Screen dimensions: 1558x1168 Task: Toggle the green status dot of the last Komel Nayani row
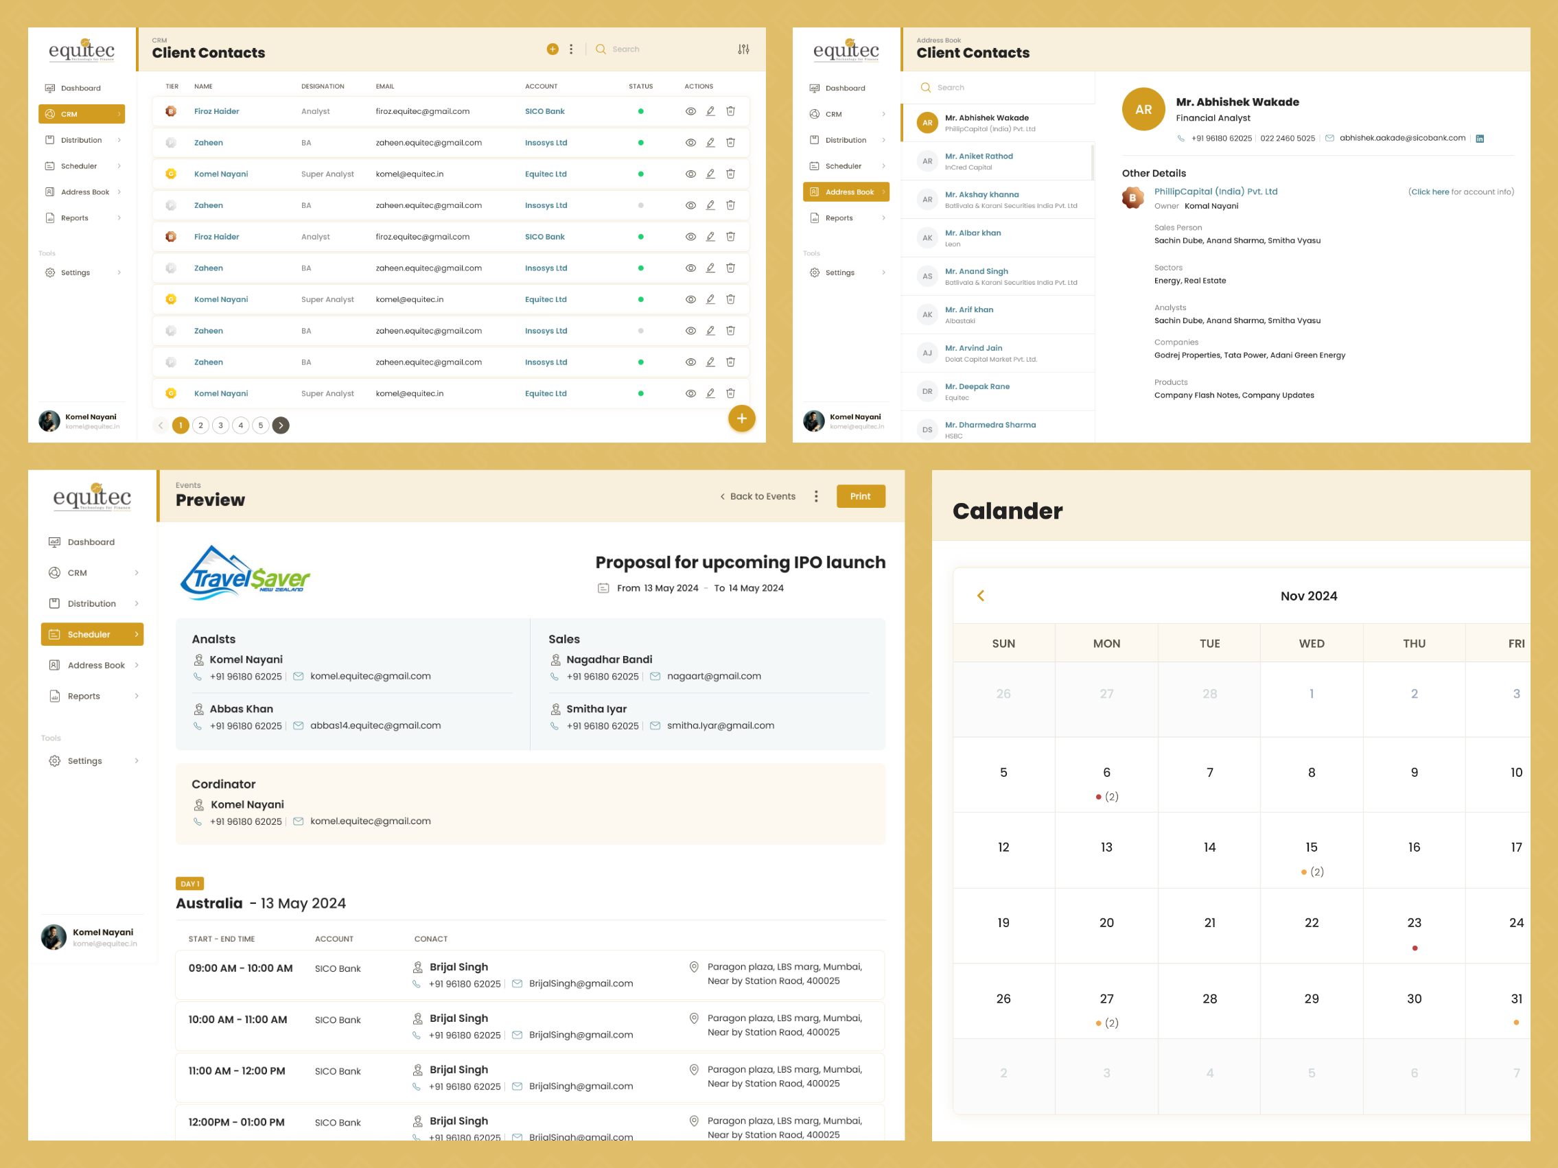pyautogui.click(x=641, y=393)
